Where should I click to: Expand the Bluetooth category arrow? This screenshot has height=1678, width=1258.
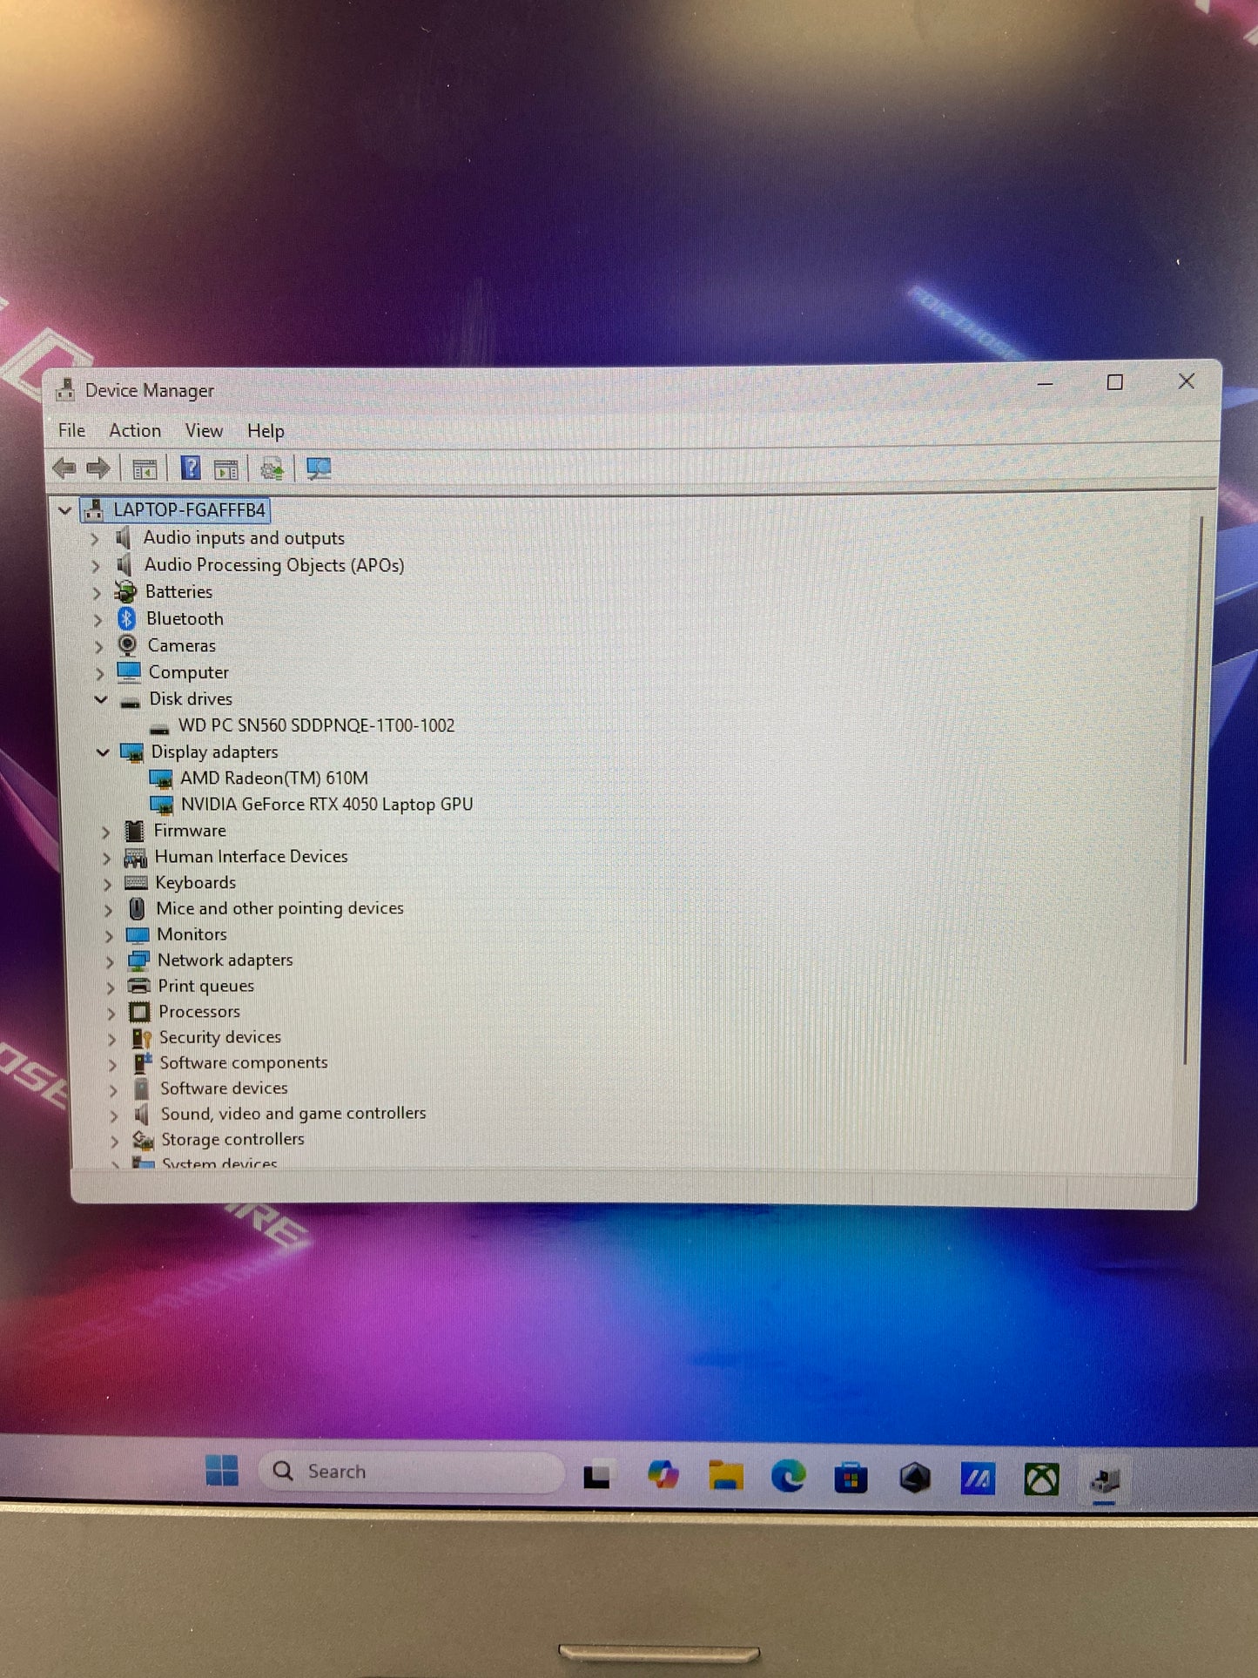pyautogui.click(x=98, y=620)
